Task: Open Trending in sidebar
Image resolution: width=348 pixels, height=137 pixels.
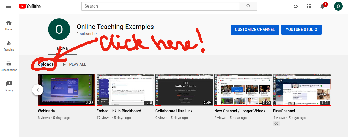Action: click(9, 45)
